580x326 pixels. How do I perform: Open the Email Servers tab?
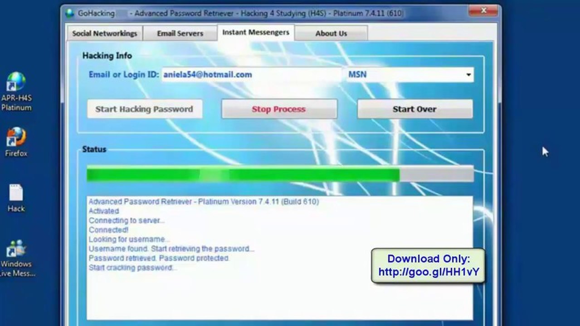[180, 34]
